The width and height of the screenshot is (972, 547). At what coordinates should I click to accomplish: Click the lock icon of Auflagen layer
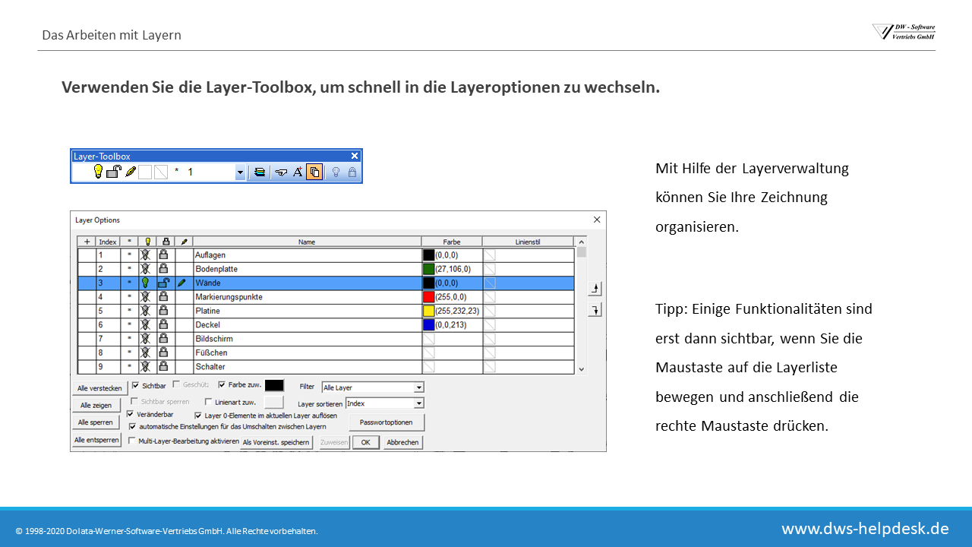pos(163,255)
